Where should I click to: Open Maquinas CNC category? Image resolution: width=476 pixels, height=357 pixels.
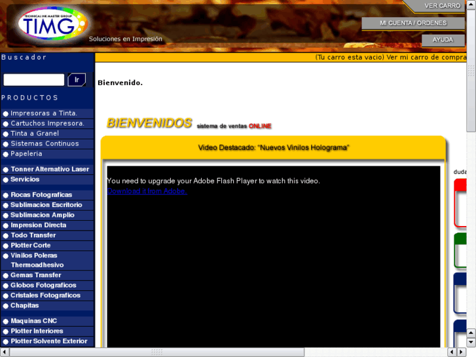click(33, 321)
